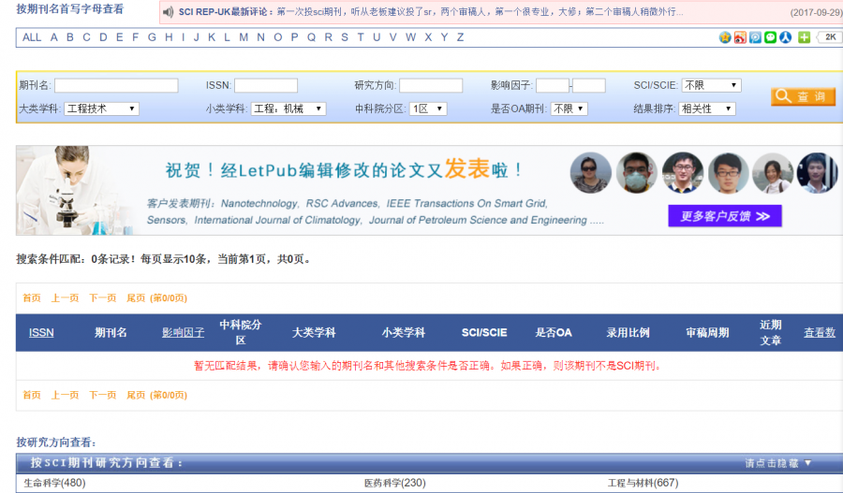Click the 期刊名 column header
This screenshot has height=493, width=843.
[x=111, y=332]
